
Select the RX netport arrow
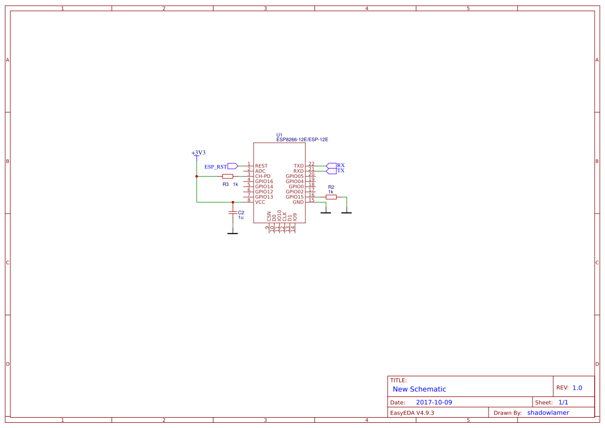pyautogui.click(x=331, y=166)
